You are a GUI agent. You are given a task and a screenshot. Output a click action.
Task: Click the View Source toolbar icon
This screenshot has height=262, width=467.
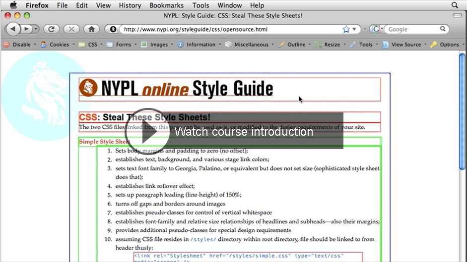(x=386, y=45)
